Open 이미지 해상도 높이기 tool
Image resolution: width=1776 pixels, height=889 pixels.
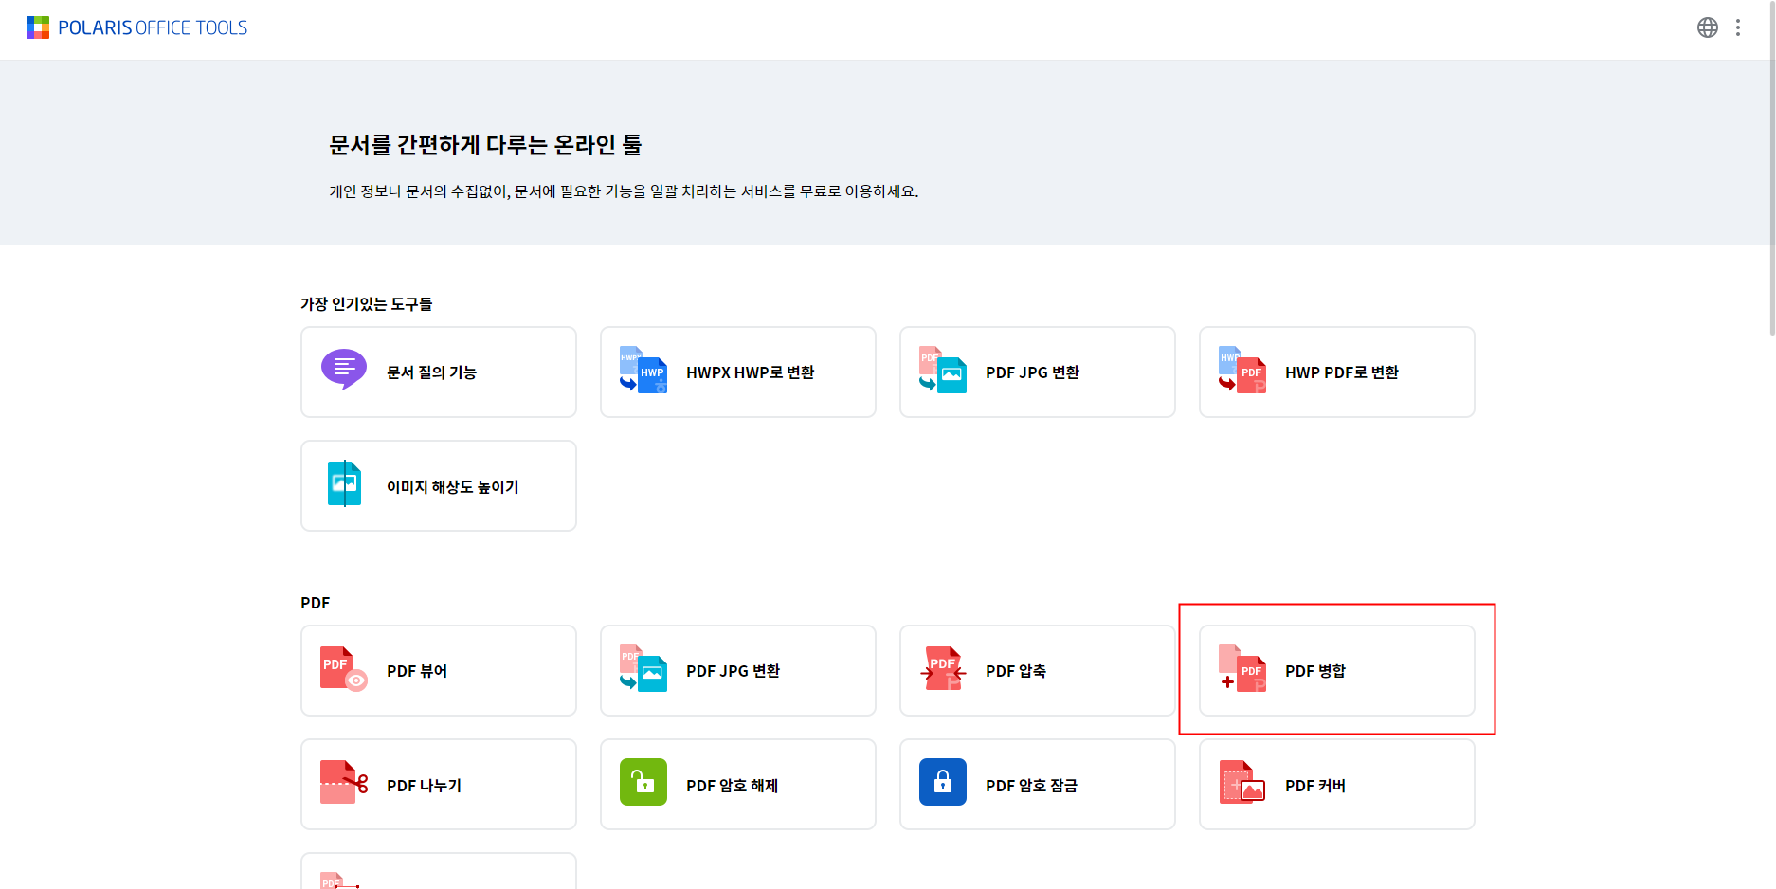[x=439, y=486]
